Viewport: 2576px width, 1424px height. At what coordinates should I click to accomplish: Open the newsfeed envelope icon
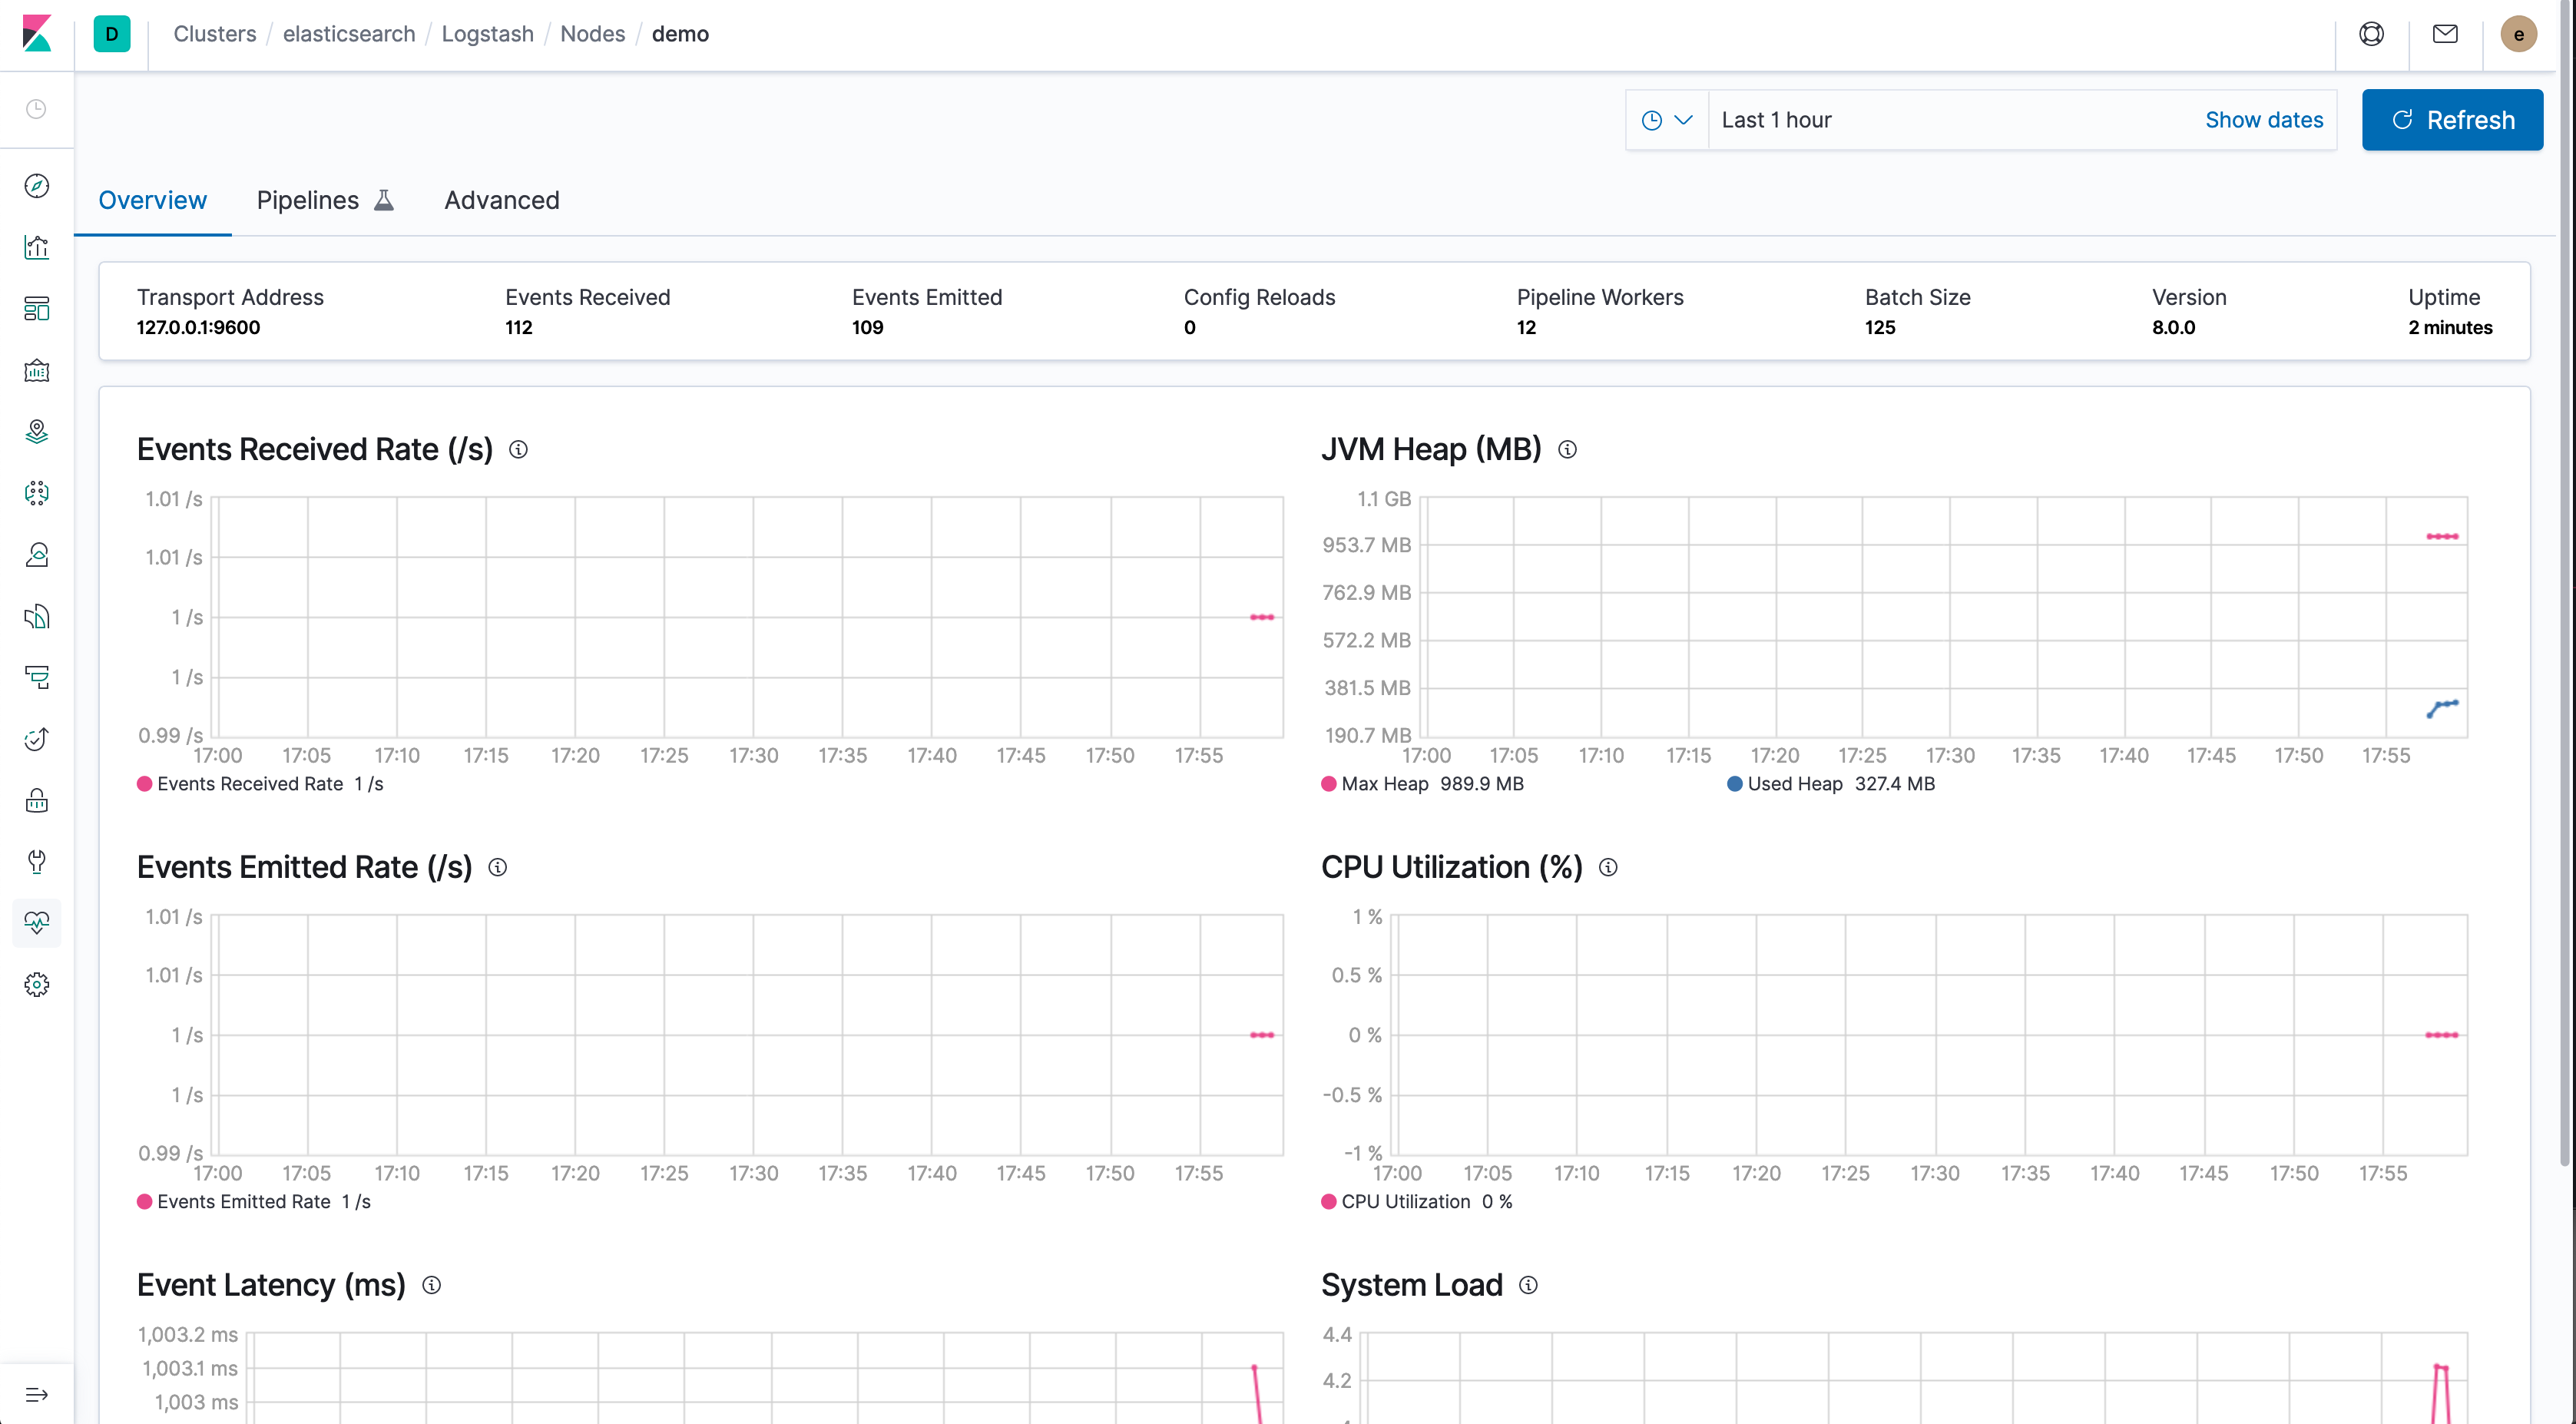(2446, 33)
